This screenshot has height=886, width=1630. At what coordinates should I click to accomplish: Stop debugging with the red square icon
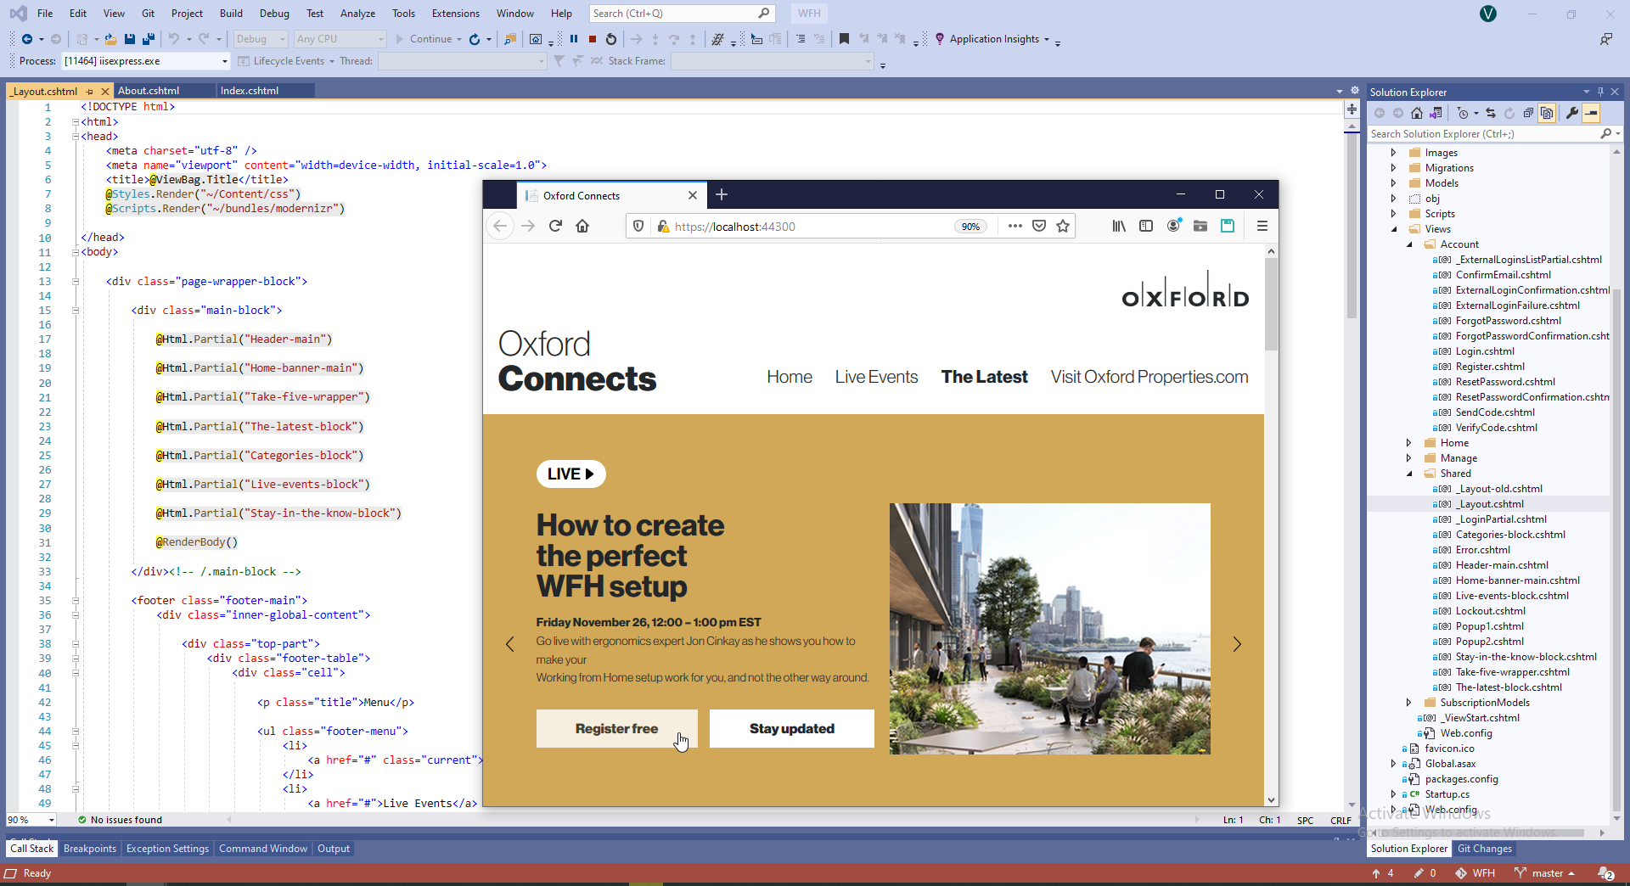pos(593,39)
